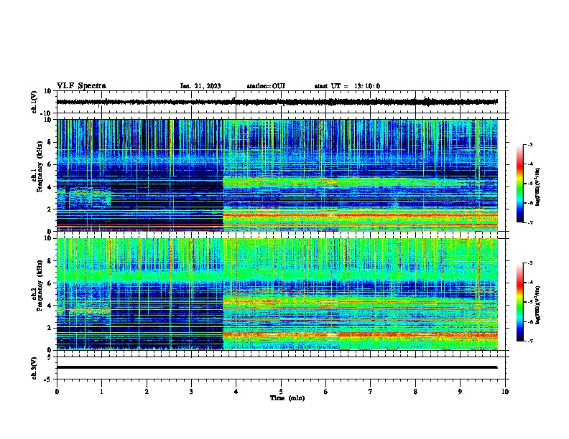Click the time axis tick label '10'
Viewport: 569px width, 439px height.
pyautogui.click(x=505, y=392)
